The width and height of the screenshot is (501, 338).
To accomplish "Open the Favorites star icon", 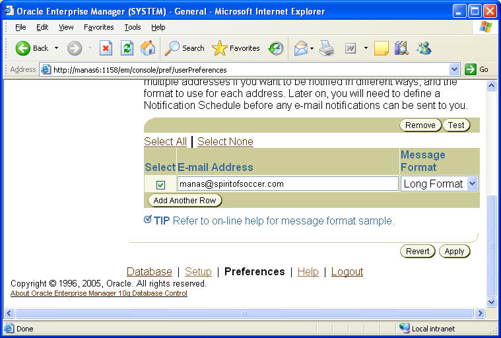I will point(220,48).
